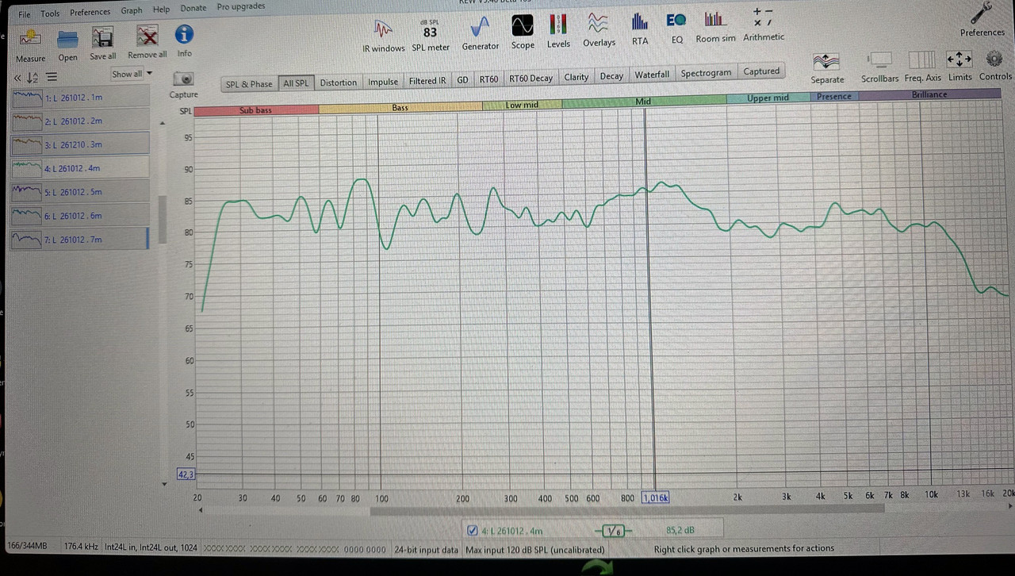Open the Overlays window
This screenshot has width=1015, height=576.
(599, 31)
